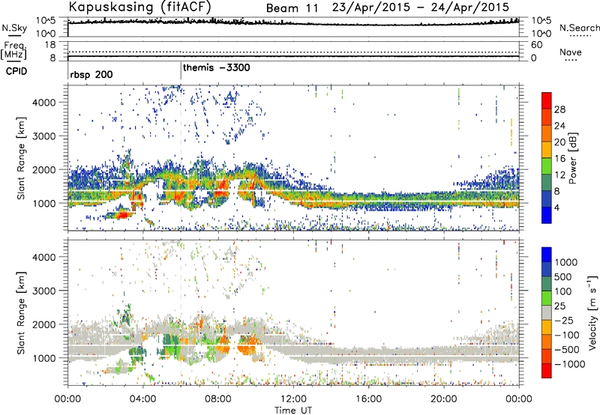Click the N.Search legend label
Viewport: 600px width, 415px height.
579,28
